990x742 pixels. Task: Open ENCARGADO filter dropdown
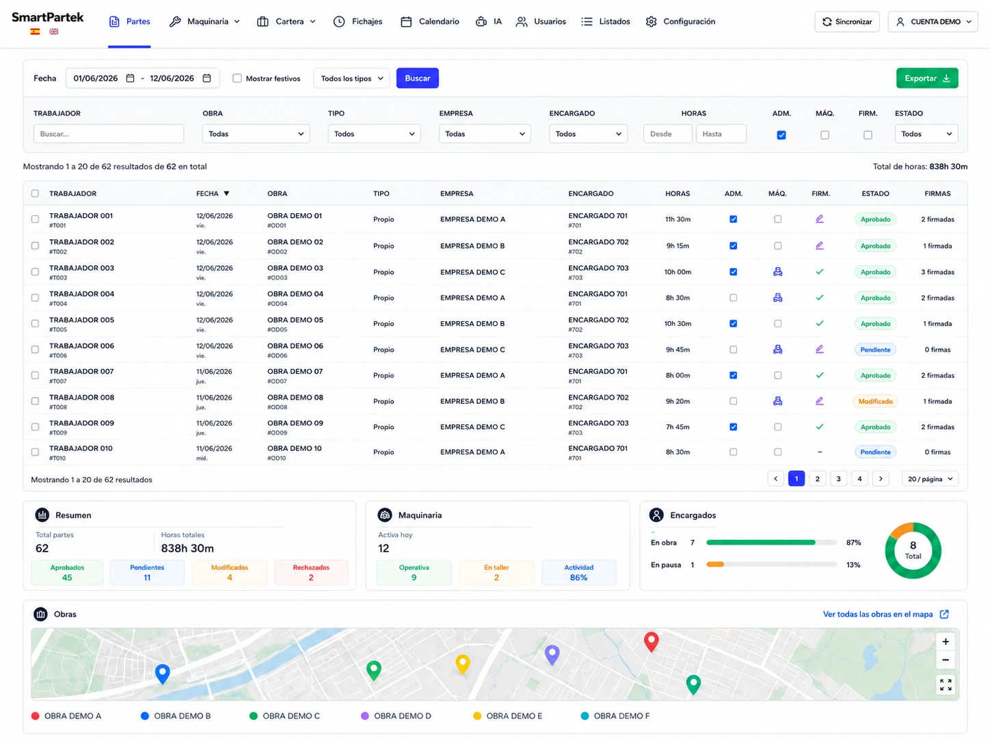pyautogui.click(x=588, y=134)
